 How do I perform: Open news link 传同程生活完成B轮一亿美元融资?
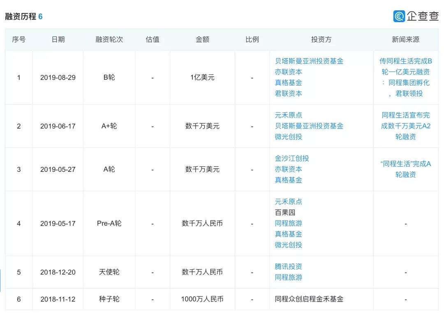[x=405, y=77]
